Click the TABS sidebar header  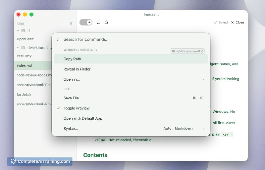coord(21,23)
